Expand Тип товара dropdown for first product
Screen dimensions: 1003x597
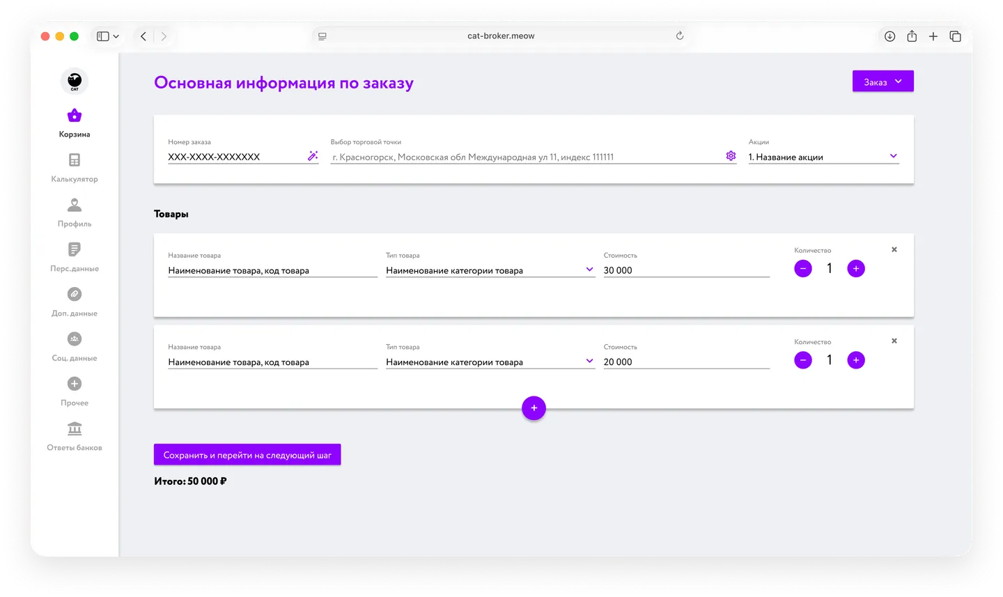[589, 270]
